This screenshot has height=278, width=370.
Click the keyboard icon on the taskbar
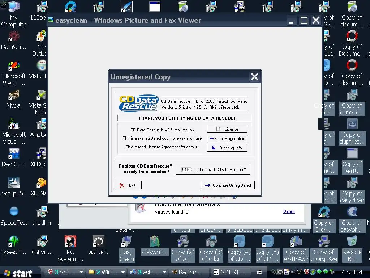(x=259, y=272)
